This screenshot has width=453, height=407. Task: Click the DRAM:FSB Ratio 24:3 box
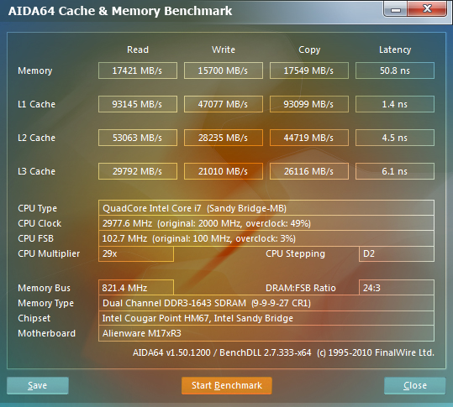[x=397, y=288]
